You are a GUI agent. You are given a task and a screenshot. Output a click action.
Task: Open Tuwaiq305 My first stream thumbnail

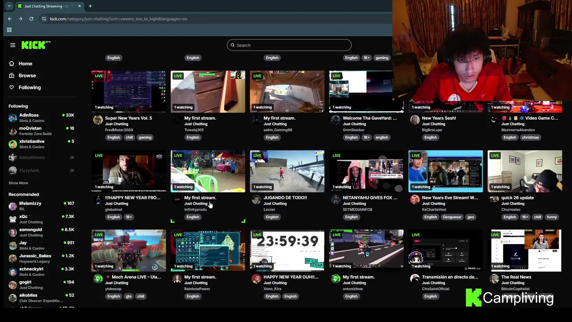(208, 91)
